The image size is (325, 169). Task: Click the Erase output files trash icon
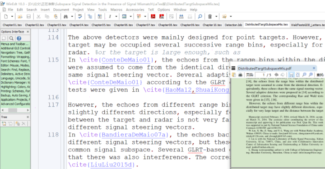210,16
